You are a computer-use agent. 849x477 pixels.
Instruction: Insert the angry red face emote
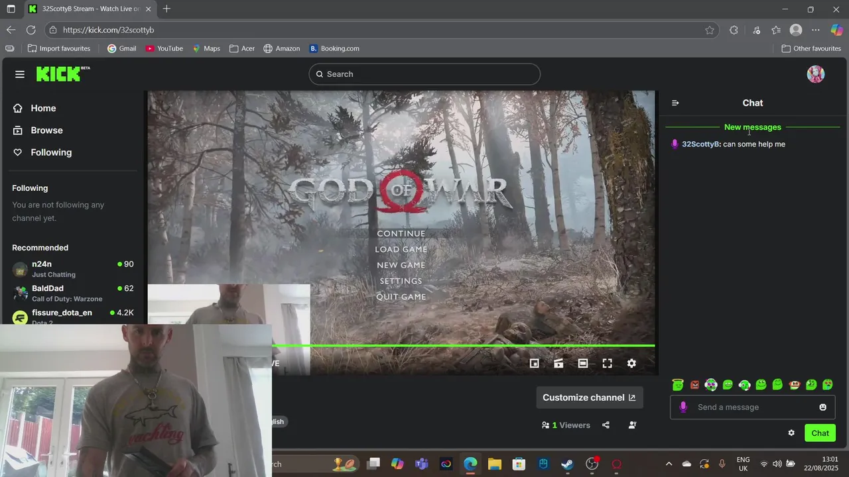[694, 385]
